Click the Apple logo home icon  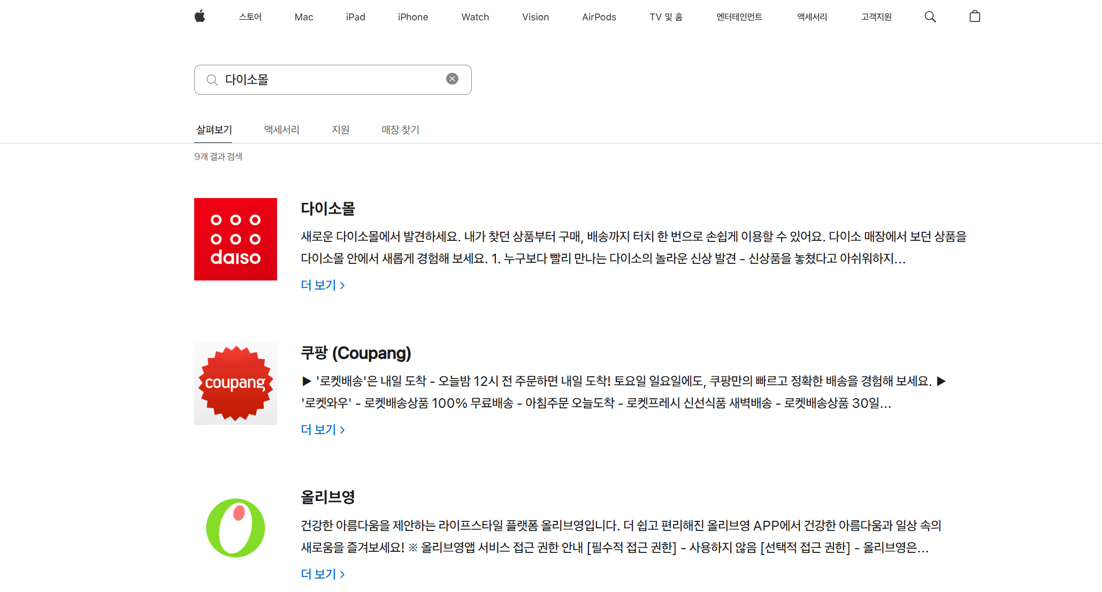coord(200,17)
